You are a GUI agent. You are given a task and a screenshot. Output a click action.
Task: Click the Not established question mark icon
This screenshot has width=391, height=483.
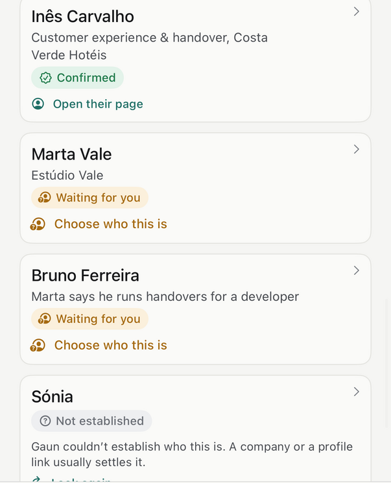pyautogui.click(x=45, y=421)
